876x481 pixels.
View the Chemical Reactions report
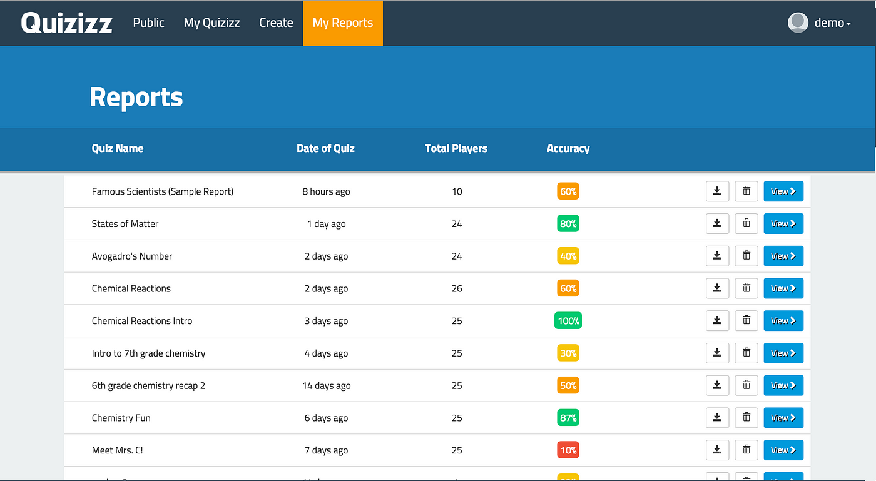[x=783, y=288]
